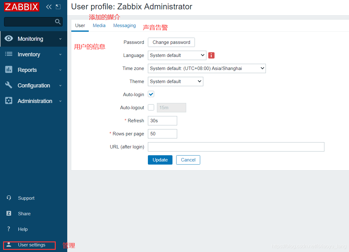
Task: Open the Monitoring menu item
Action: 34,39
